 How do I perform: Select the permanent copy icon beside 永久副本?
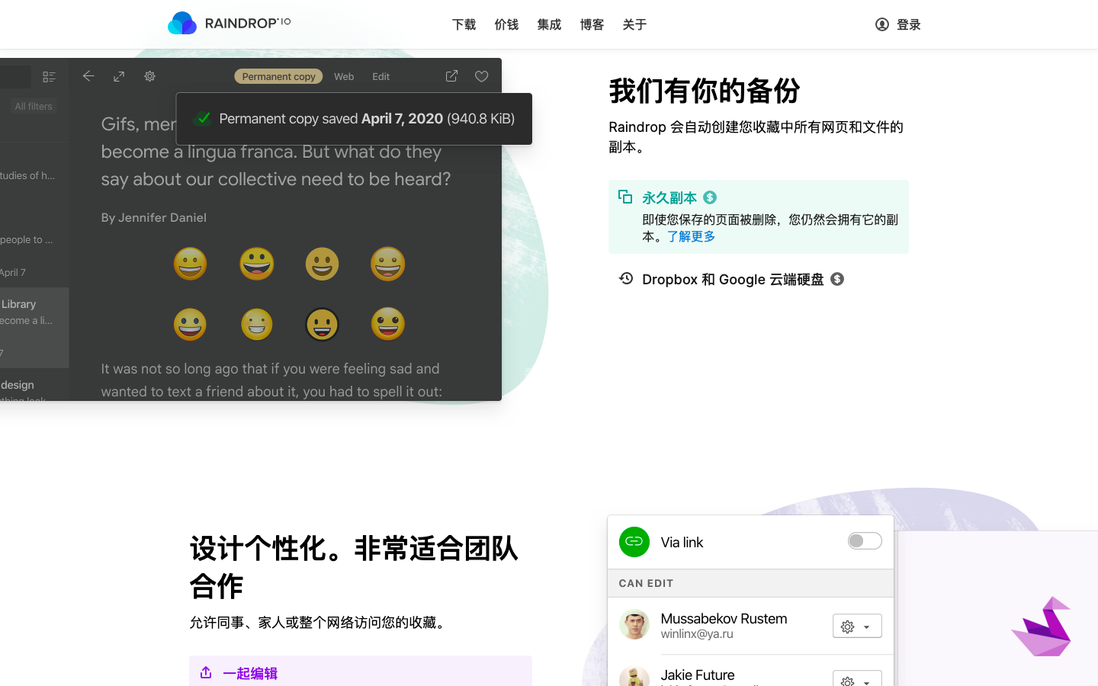coord(625,196)
